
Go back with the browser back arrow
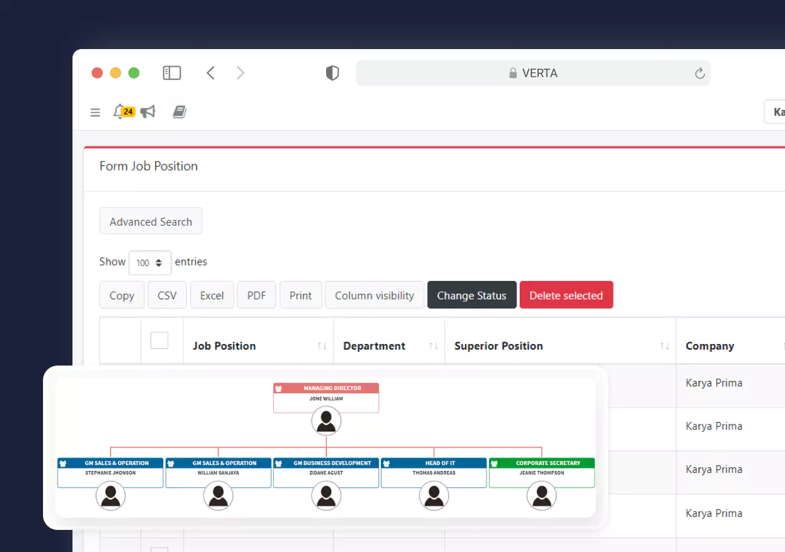point(211,73)
